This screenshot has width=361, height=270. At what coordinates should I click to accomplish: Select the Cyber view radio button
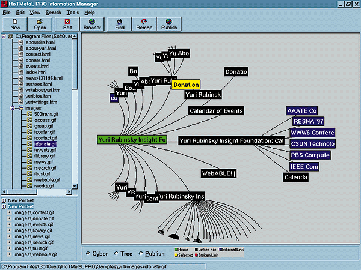pyautogui.click(x=88, y=253)
